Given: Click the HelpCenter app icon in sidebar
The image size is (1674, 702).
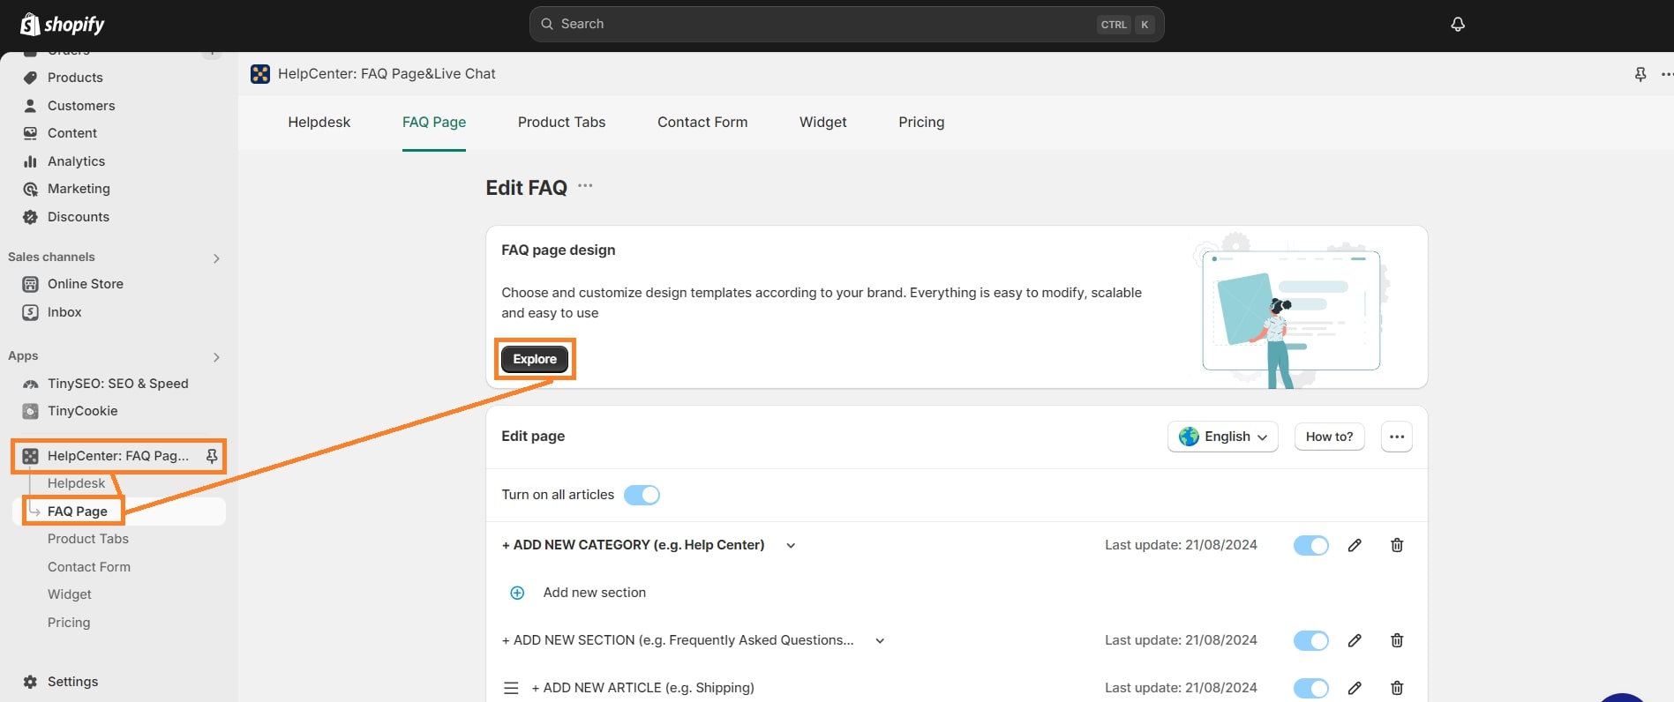Looking at the screenshot, I should coord(30,456).
